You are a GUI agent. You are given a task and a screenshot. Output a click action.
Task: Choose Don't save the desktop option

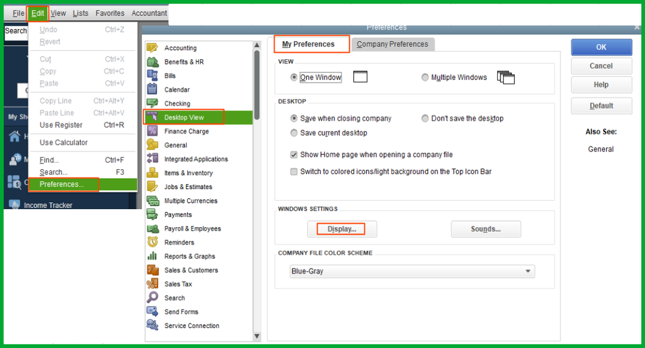click(x=425, y=118)
